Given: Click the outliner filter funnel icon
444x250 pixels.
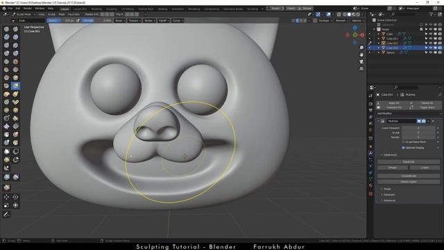Looking at the screenshot, I should coord(432,14).
